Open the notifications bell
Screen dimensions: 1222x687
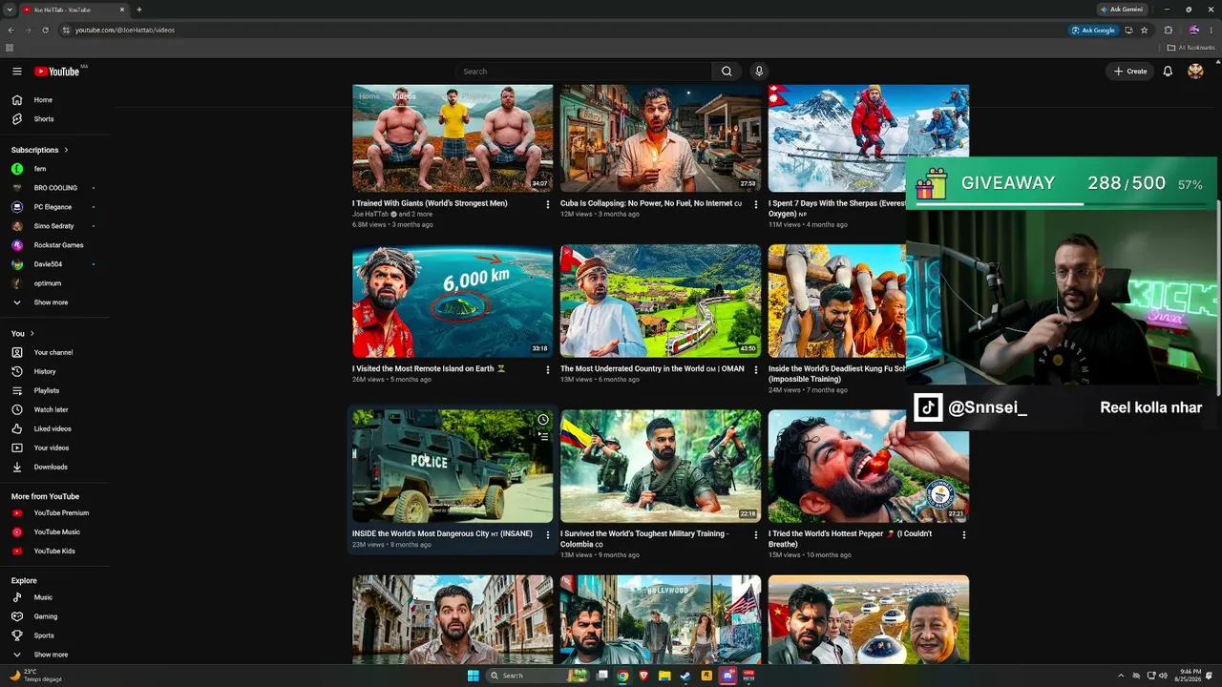[x=1168, y=72]
